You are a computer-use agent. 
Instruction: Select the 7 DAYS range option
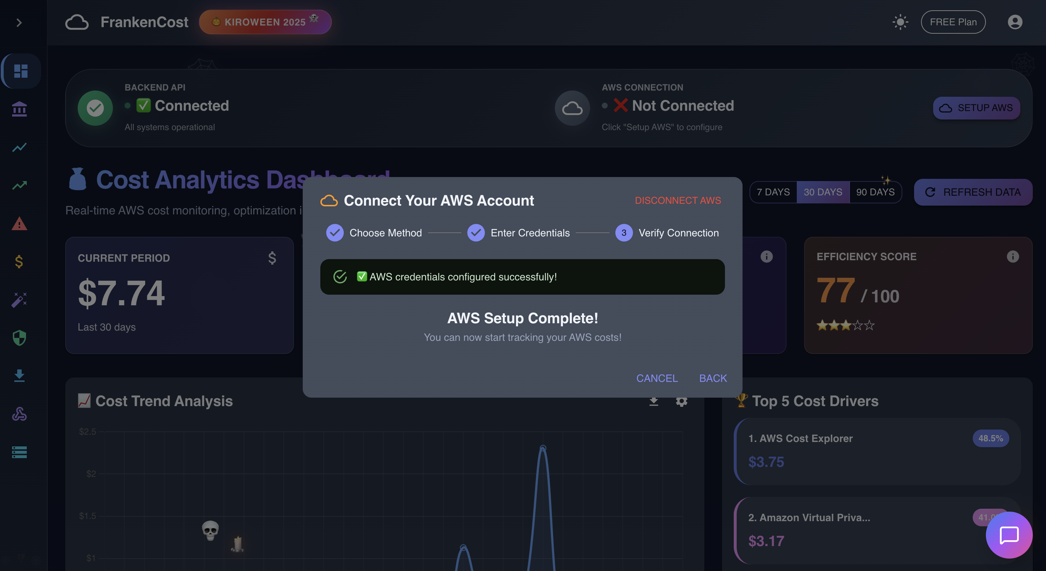coord(773,192)
